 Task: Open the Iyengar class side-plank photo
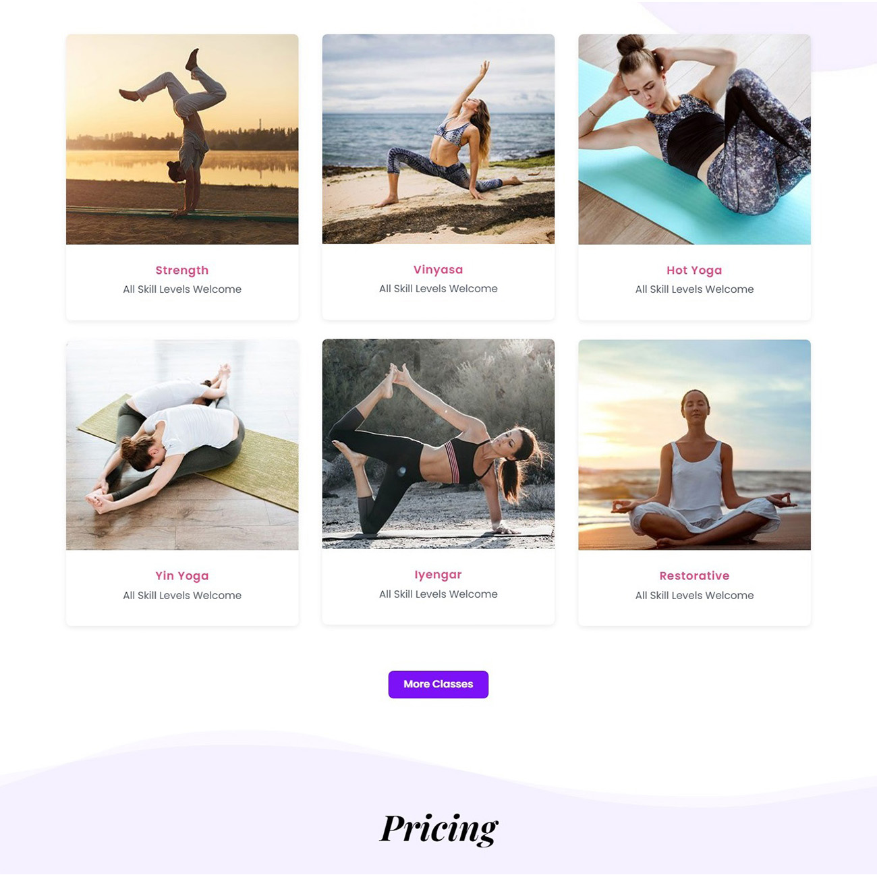coord(438,444)
